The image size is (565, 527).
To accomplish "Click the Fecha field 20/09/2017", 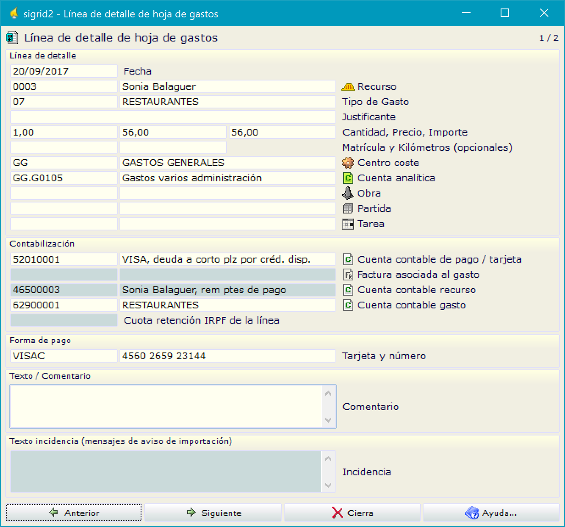I will [x=64, y=71].
